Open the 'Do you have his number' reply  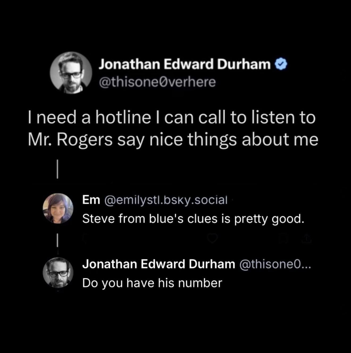[x=152, y=283]
